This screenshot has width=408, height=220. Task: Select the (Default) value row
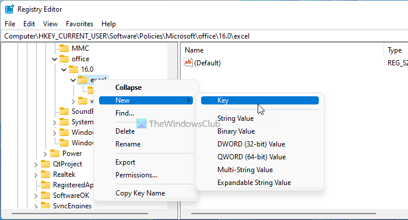[x=294, y=63]
